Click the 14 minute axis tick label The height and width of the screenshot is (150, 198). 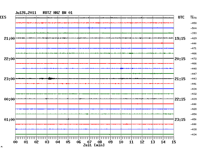point(163,142)
